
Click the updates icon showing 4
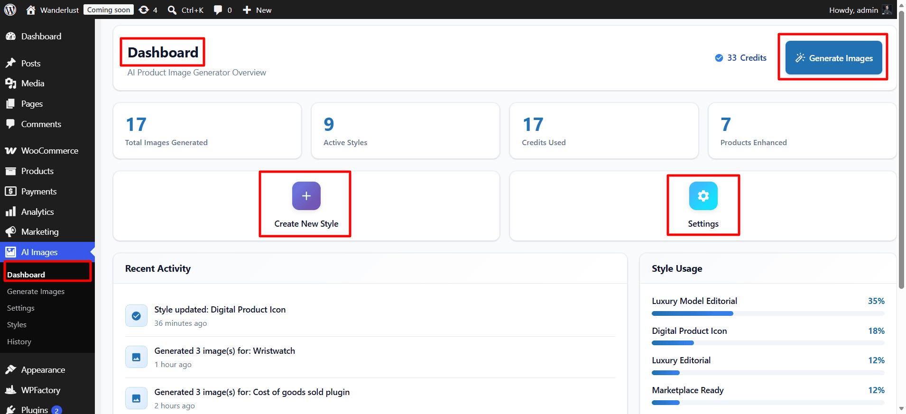click(144, 10)
